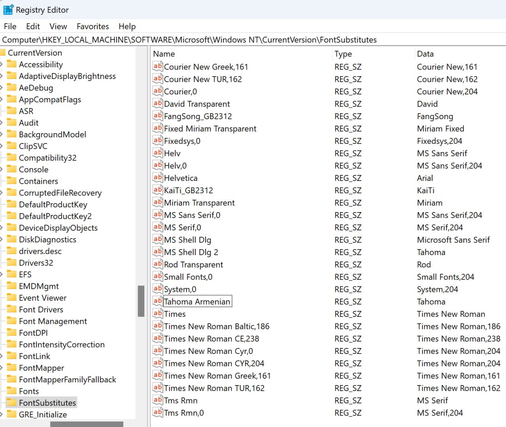Screen dimensions: 506x427
Task: Open the Favorites menu
Action: pos(93,26)
